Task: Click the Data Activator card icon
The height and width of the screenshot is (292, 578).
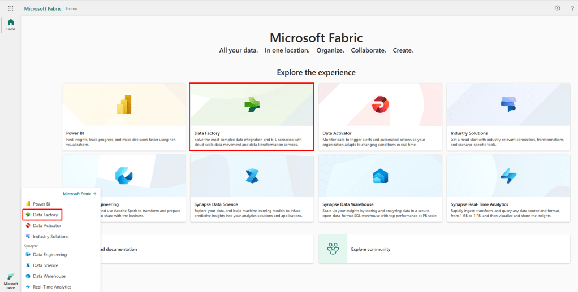Action: (x=380, y=104)
